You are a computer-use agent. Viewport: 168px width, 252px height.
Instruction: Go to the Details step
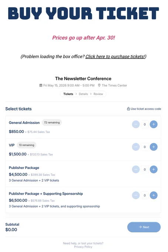(83, 94)
